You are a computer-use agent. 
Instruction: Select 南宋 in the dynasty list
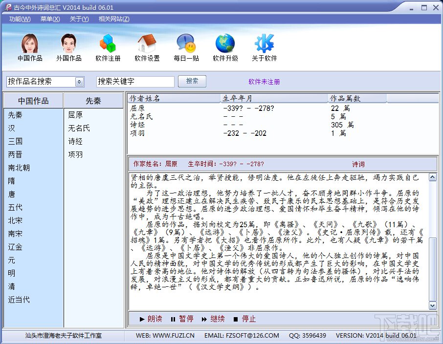pyautogui.click(x=15, y=234)
